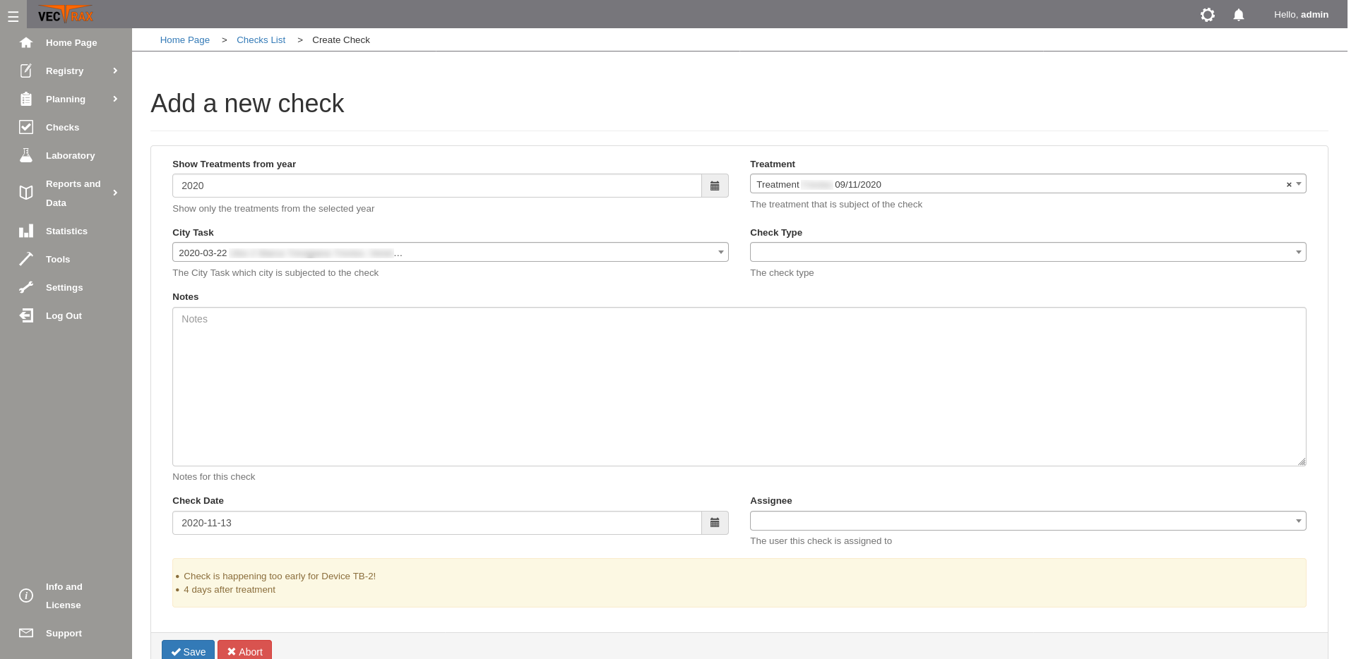Viewport: 1356px width, 659px height.
Task: Click '4 days after treatment' warning text
Action: click(x=230, y=589)
